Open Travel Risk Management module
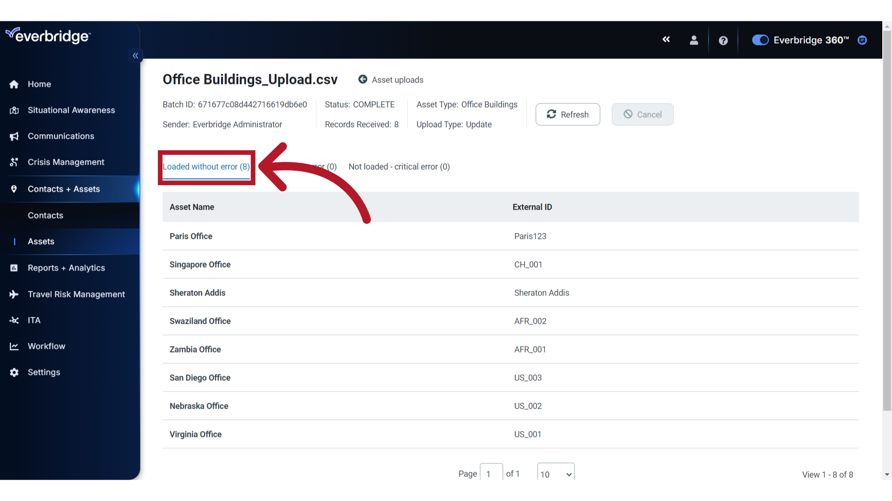Screen dimensions: 892x501 tap(77, 294)
